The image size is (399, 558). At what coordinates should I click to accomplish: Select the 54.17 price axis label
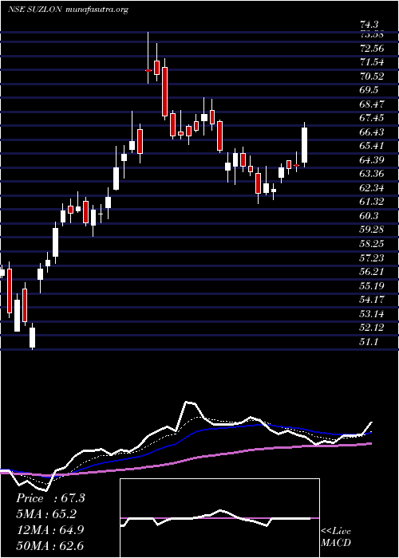coord(373,299)
